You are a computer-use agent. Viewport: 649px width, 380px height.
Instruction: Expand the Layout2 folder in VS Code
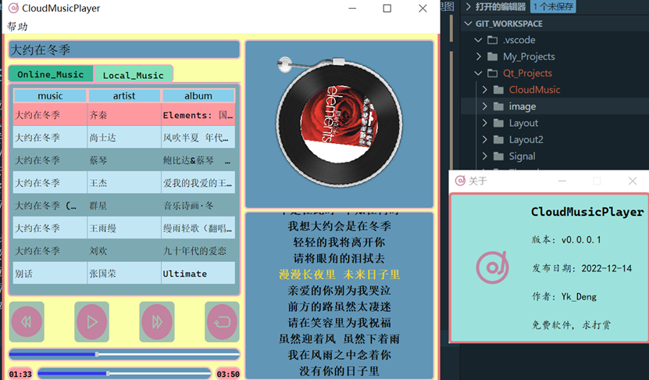point(485,139)
